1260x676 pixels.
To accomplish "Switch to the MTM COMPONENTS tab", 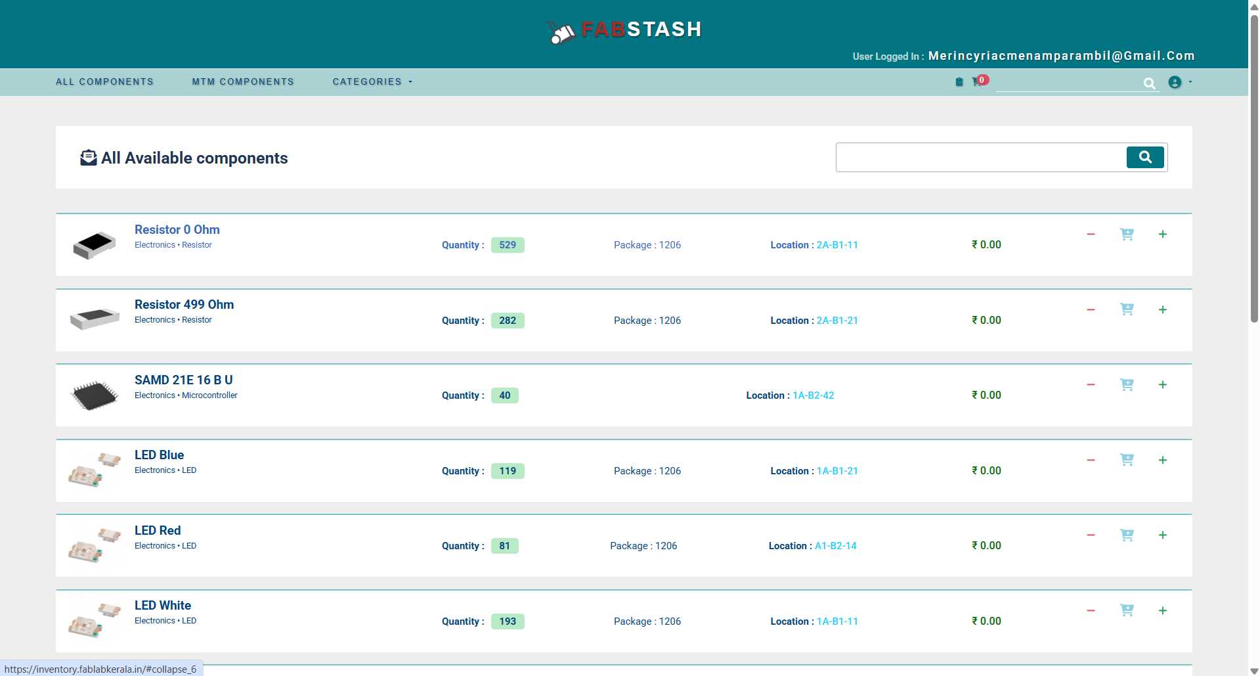I will point(242,81).
